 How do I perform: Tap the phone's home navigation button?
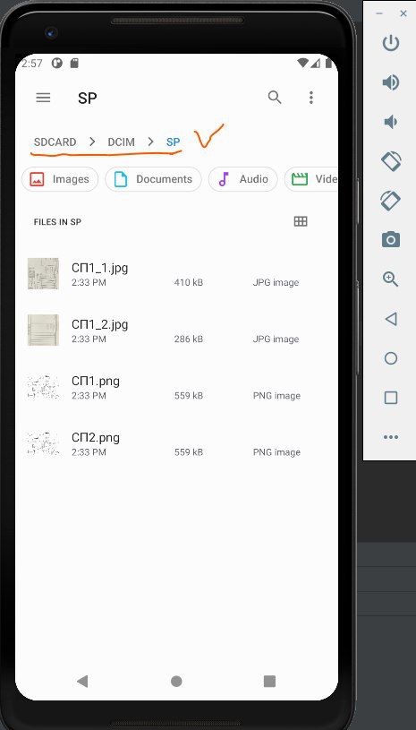coord(176,682)
